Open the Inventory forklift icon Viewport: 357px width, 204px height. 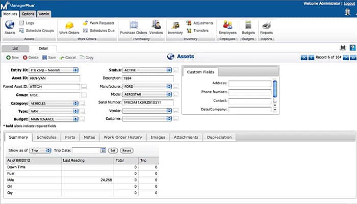pos(175,25)
